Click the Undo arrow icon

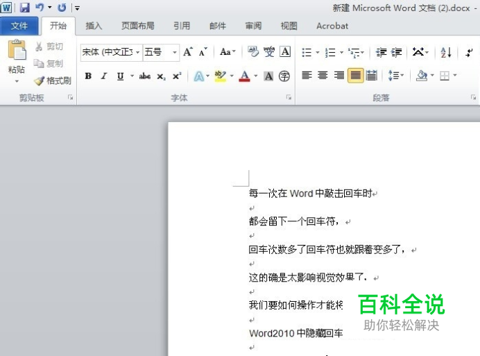(x=40, y=8)
